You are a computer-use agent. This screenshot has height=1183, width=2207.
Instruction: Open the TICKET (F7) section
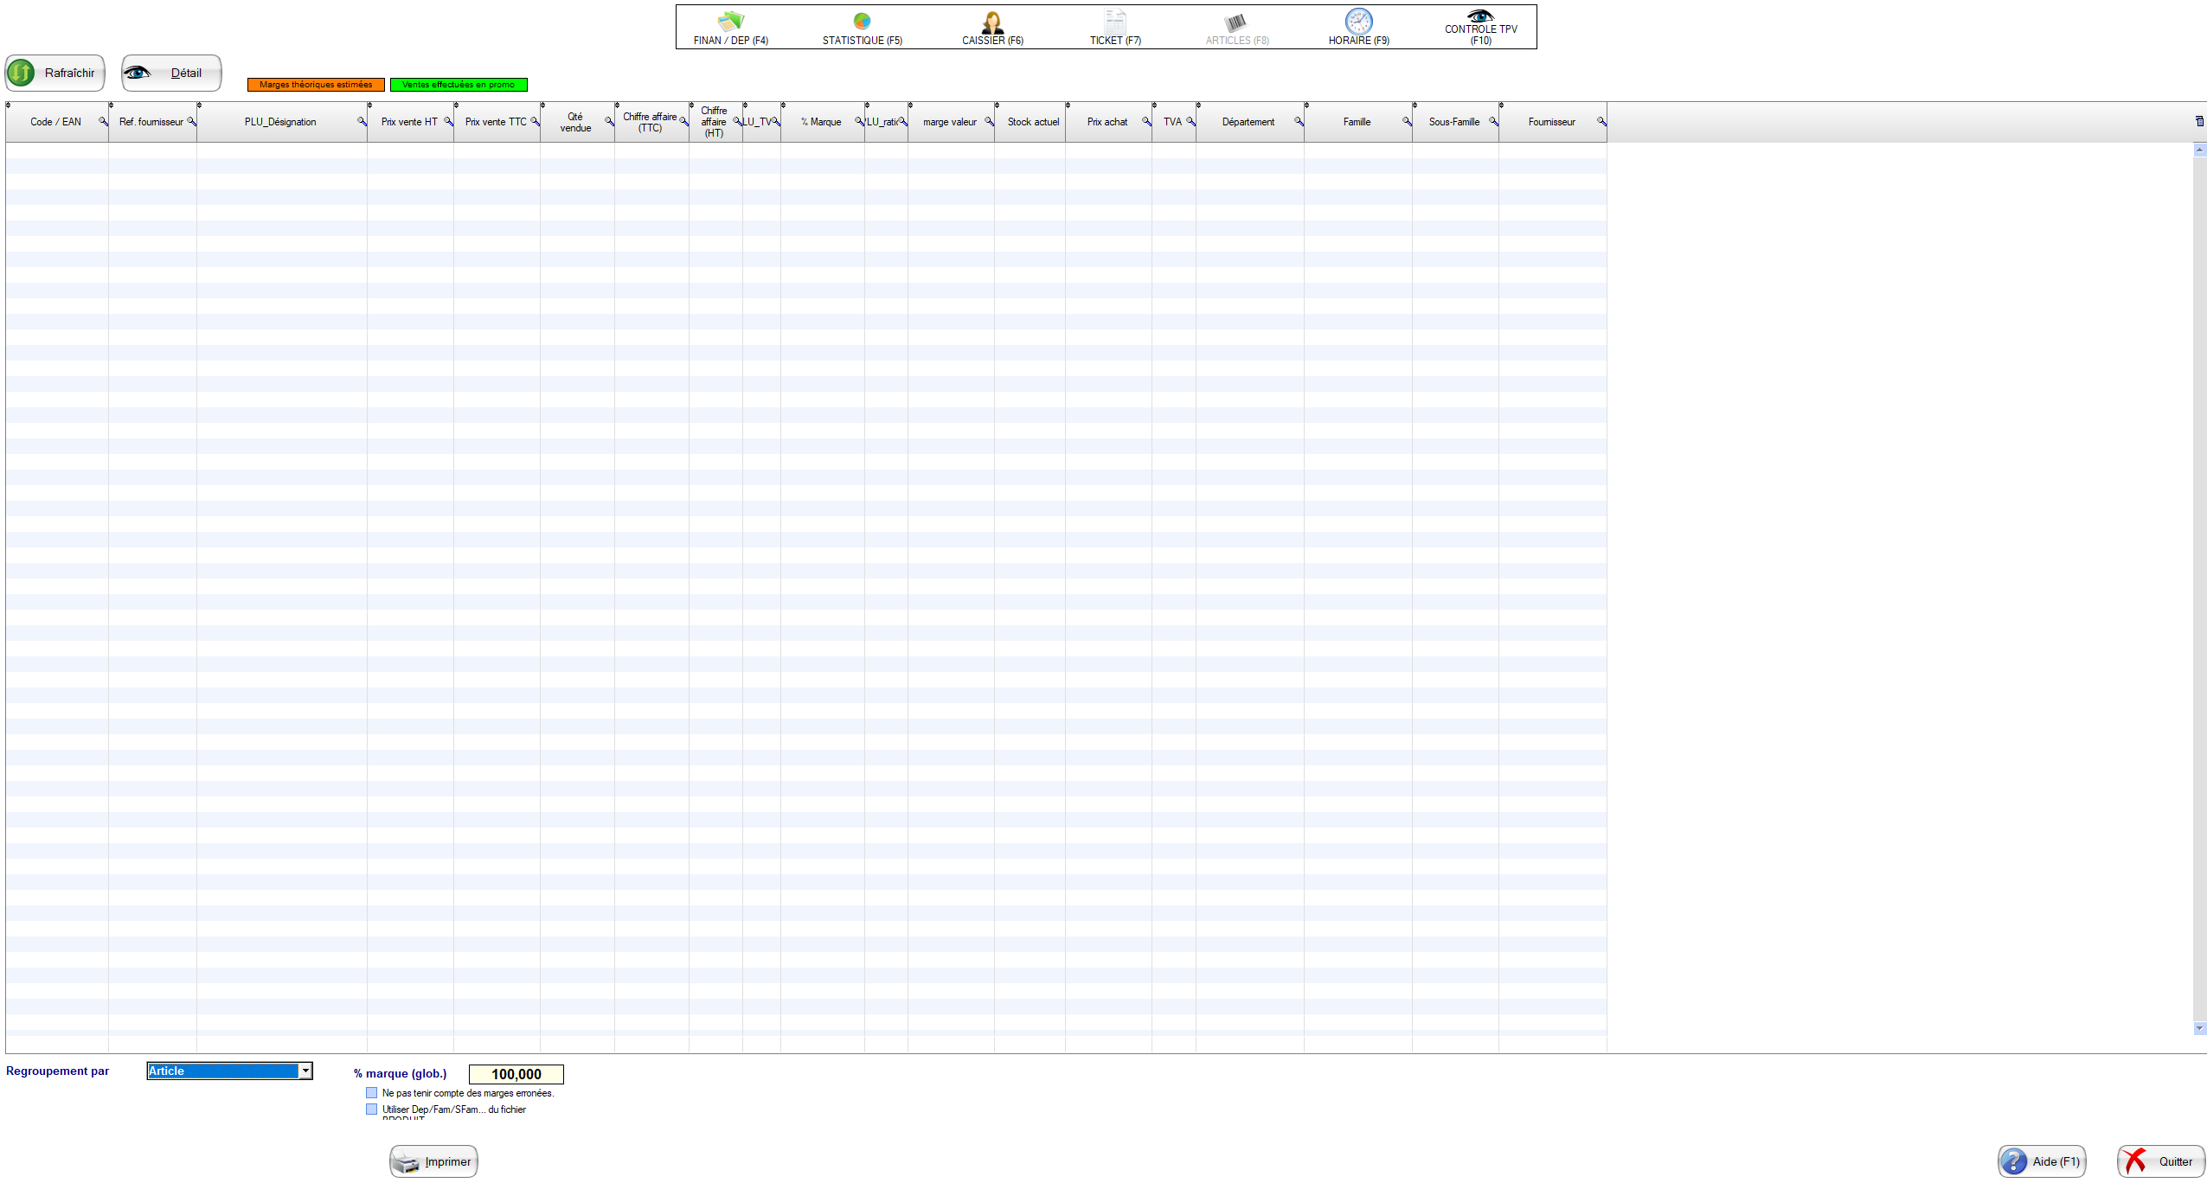coord(1115,28)
